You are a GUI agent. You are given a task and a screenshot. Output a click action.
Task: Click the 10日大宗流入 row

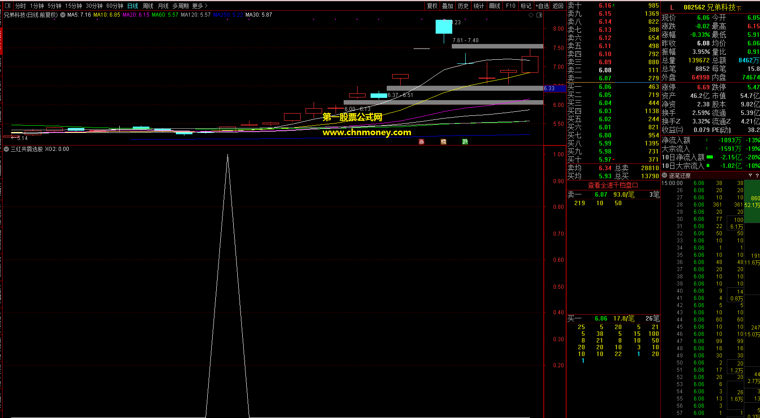(711, 166)
